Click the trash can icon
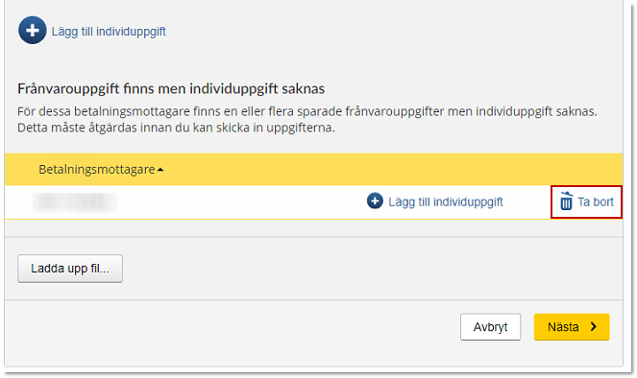Screen dimensions: 637x378 click(566, 201)
